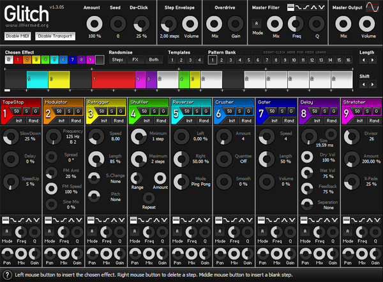Toggle the Crusher filter Mode A button
This screenshot has height=282, width=383.
click(220, 231)
